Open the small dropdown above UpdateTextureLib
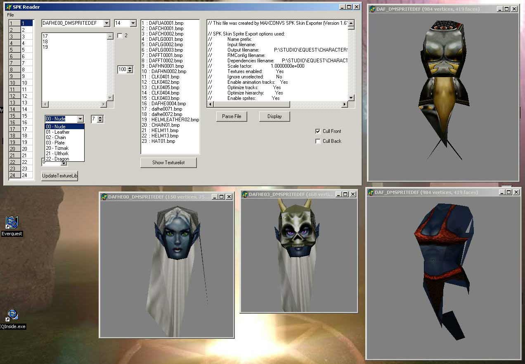Screen dimensions: 525x364 coord(64,163)
